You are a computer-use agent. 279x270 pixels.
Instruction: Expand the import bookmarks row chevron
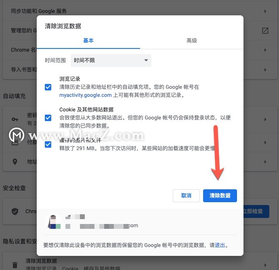click(265, 70)
